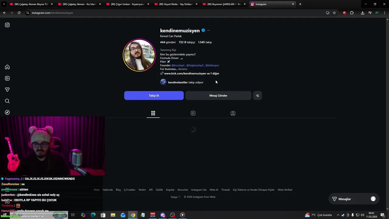This screenshot has height=219, width=389.
Task: Open the Meta Verified footer link
Action: [x=285, y=190]
